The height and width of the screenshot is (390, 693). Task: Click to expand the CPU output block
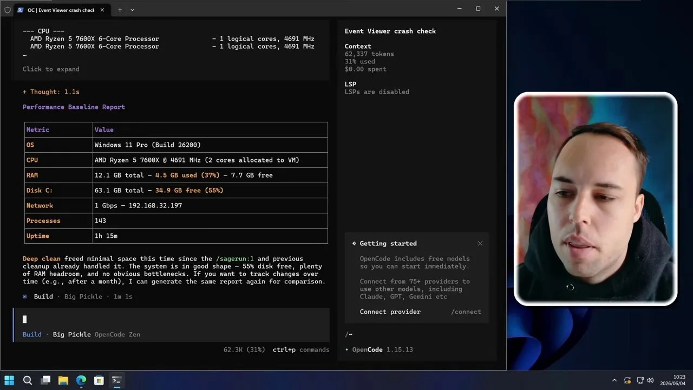[x=51, y=69]
